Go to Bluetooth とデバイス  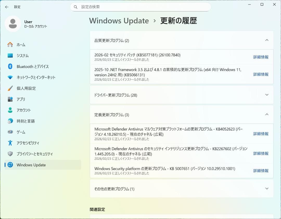(43, 66)
